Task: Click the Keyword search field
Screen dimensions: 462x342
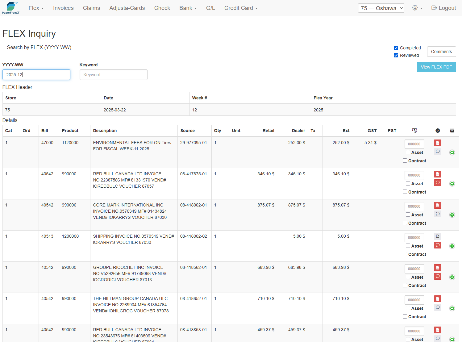Action: click(113, 75)
